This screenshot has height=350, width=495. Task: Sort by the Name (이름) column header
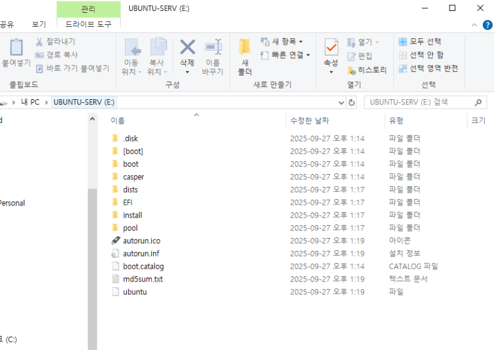(117, 120)
